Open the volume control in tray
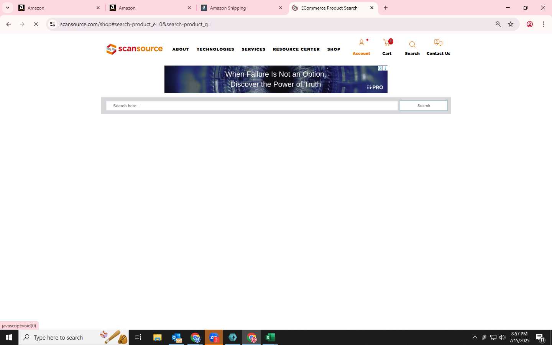Screen dimensions: 552x345 pos(502,337)
